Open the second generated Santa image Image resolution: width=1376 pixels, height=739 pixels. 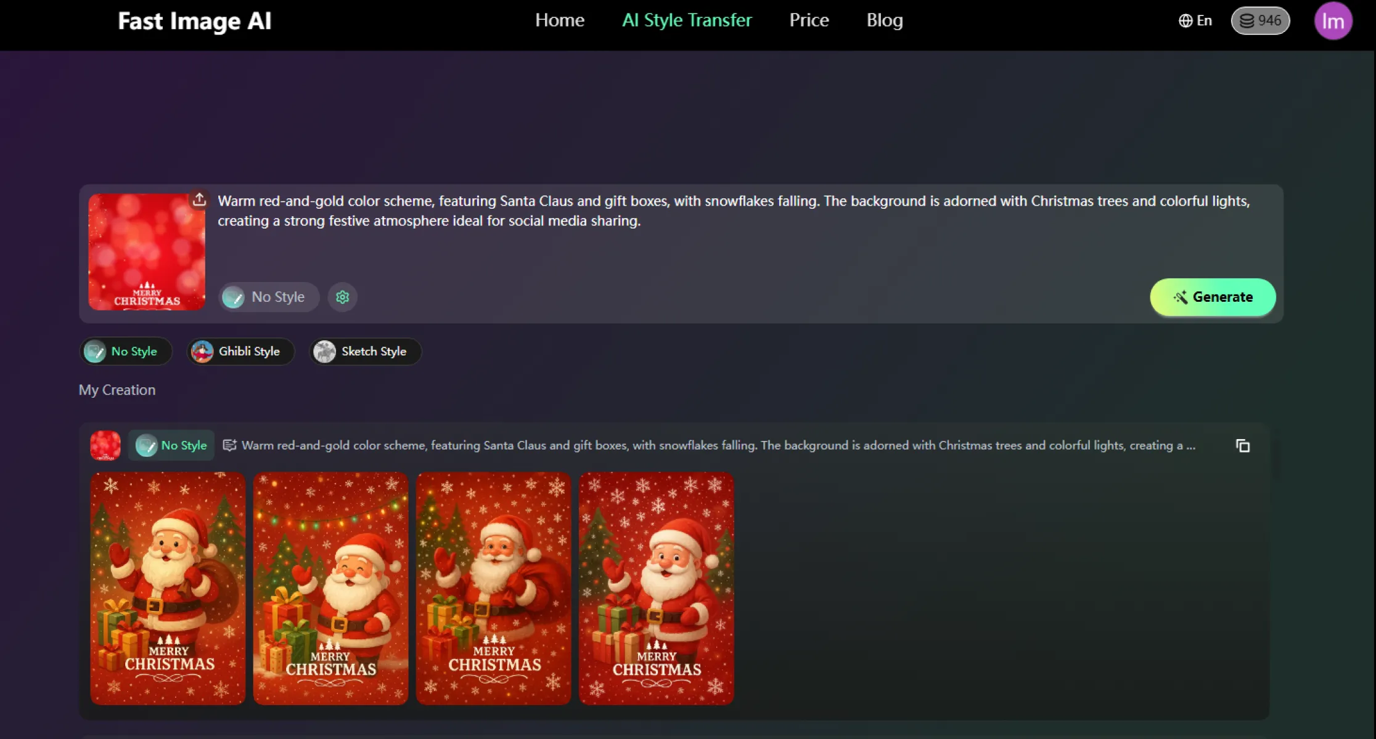[x=330, y=588]
